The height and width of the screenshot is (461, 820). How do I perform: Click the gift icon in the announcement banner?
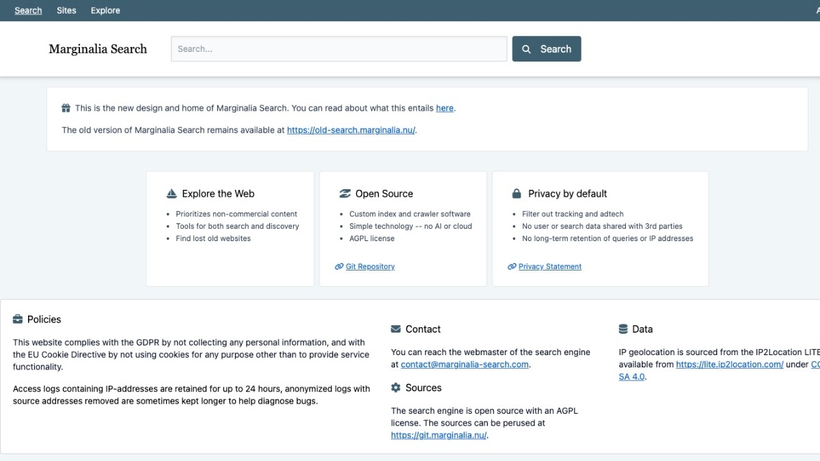point(66,108)
